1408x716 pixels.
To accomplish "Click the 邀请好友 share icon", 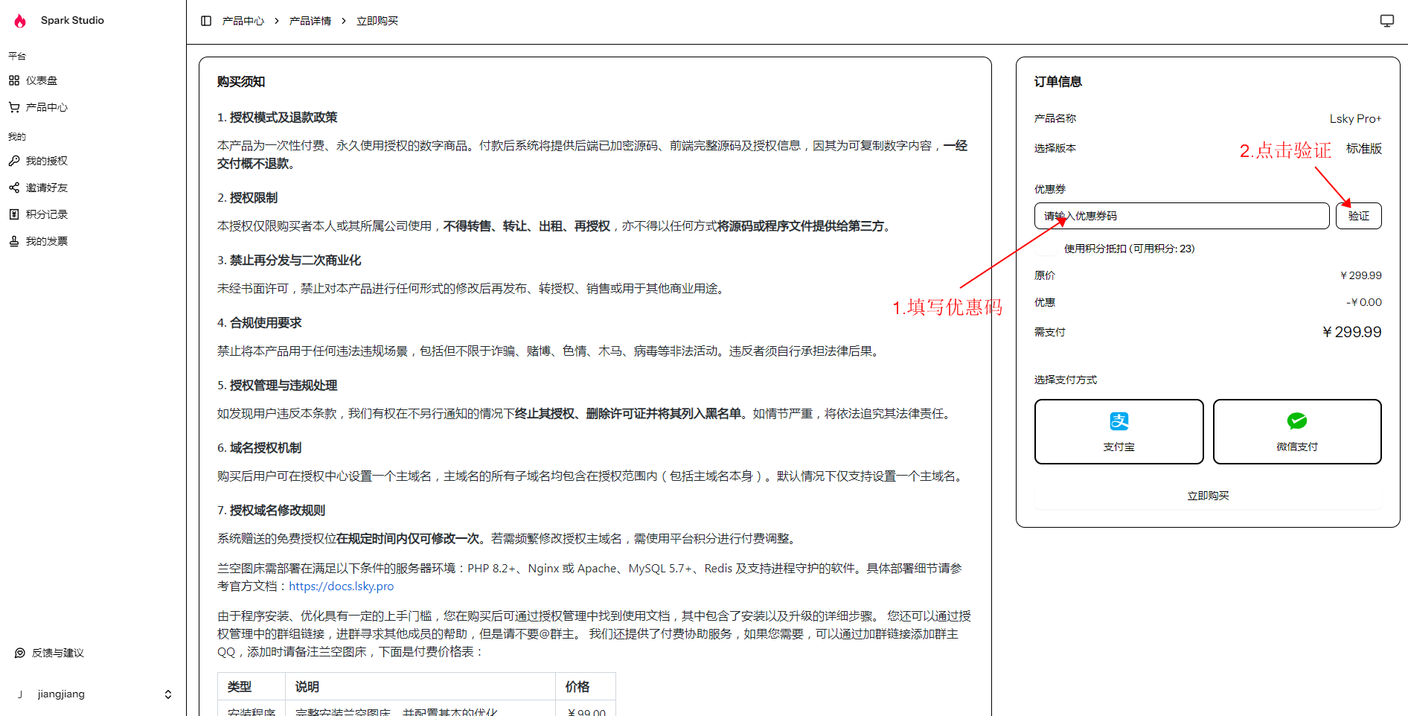I will tap(14, 188).
